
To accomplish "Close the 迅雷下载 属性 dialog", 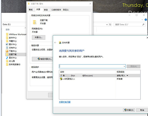I will [90, 4].
